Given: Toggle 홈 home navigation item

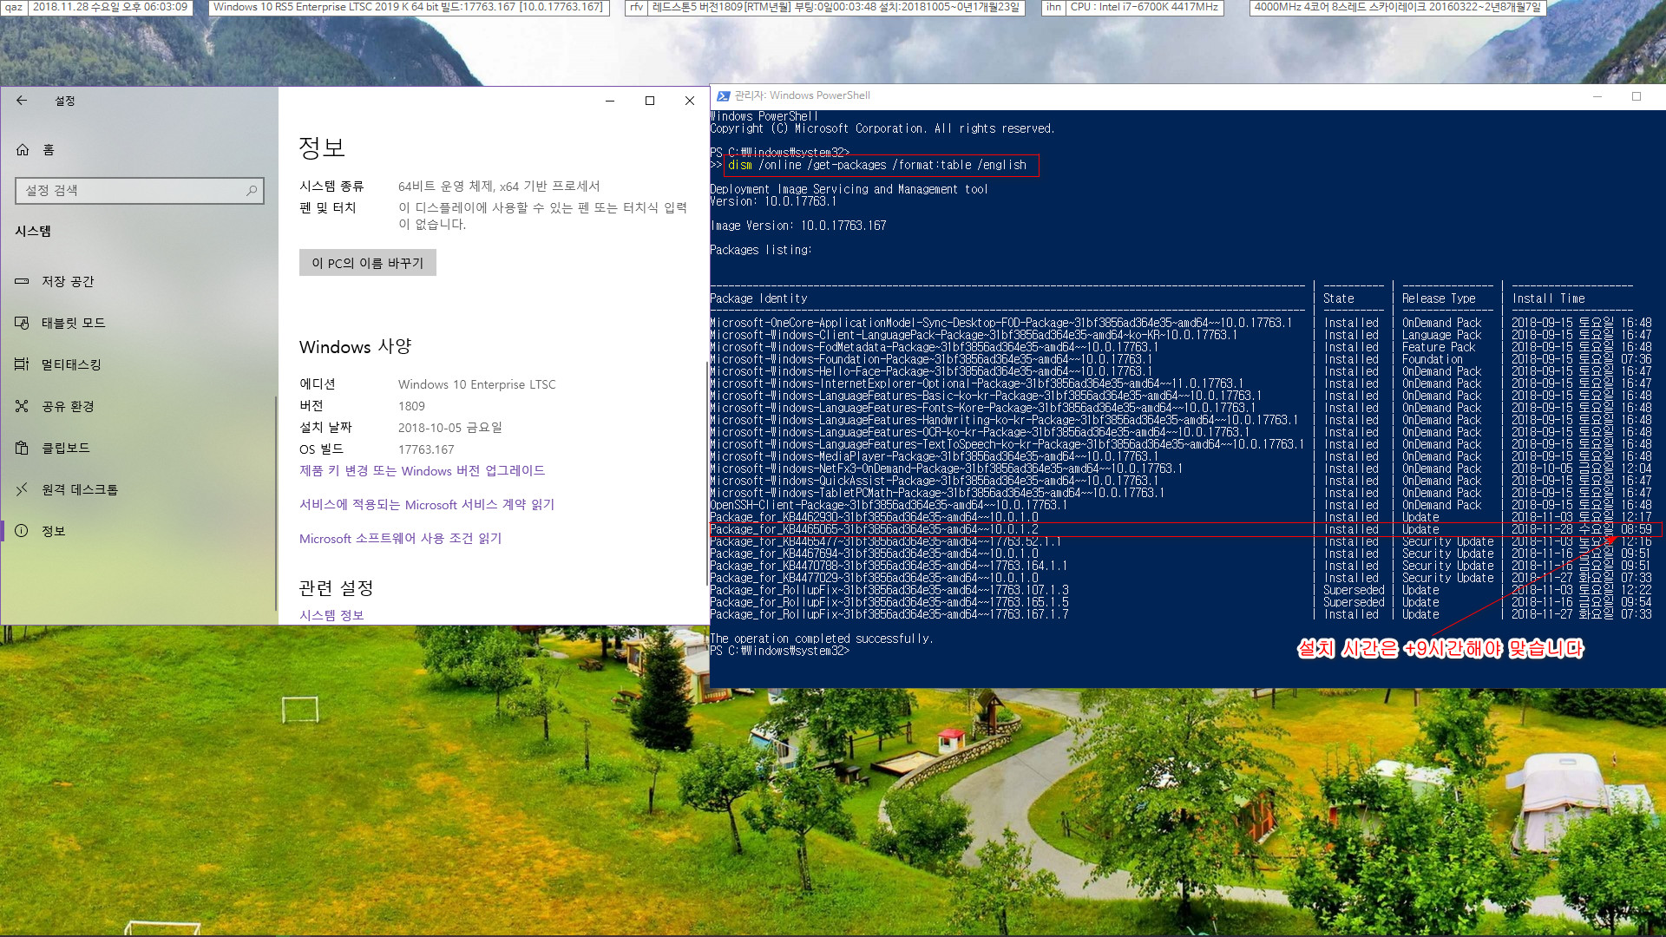Looking at the screenshot, I should pyautogui.click(x=47, y=150).
